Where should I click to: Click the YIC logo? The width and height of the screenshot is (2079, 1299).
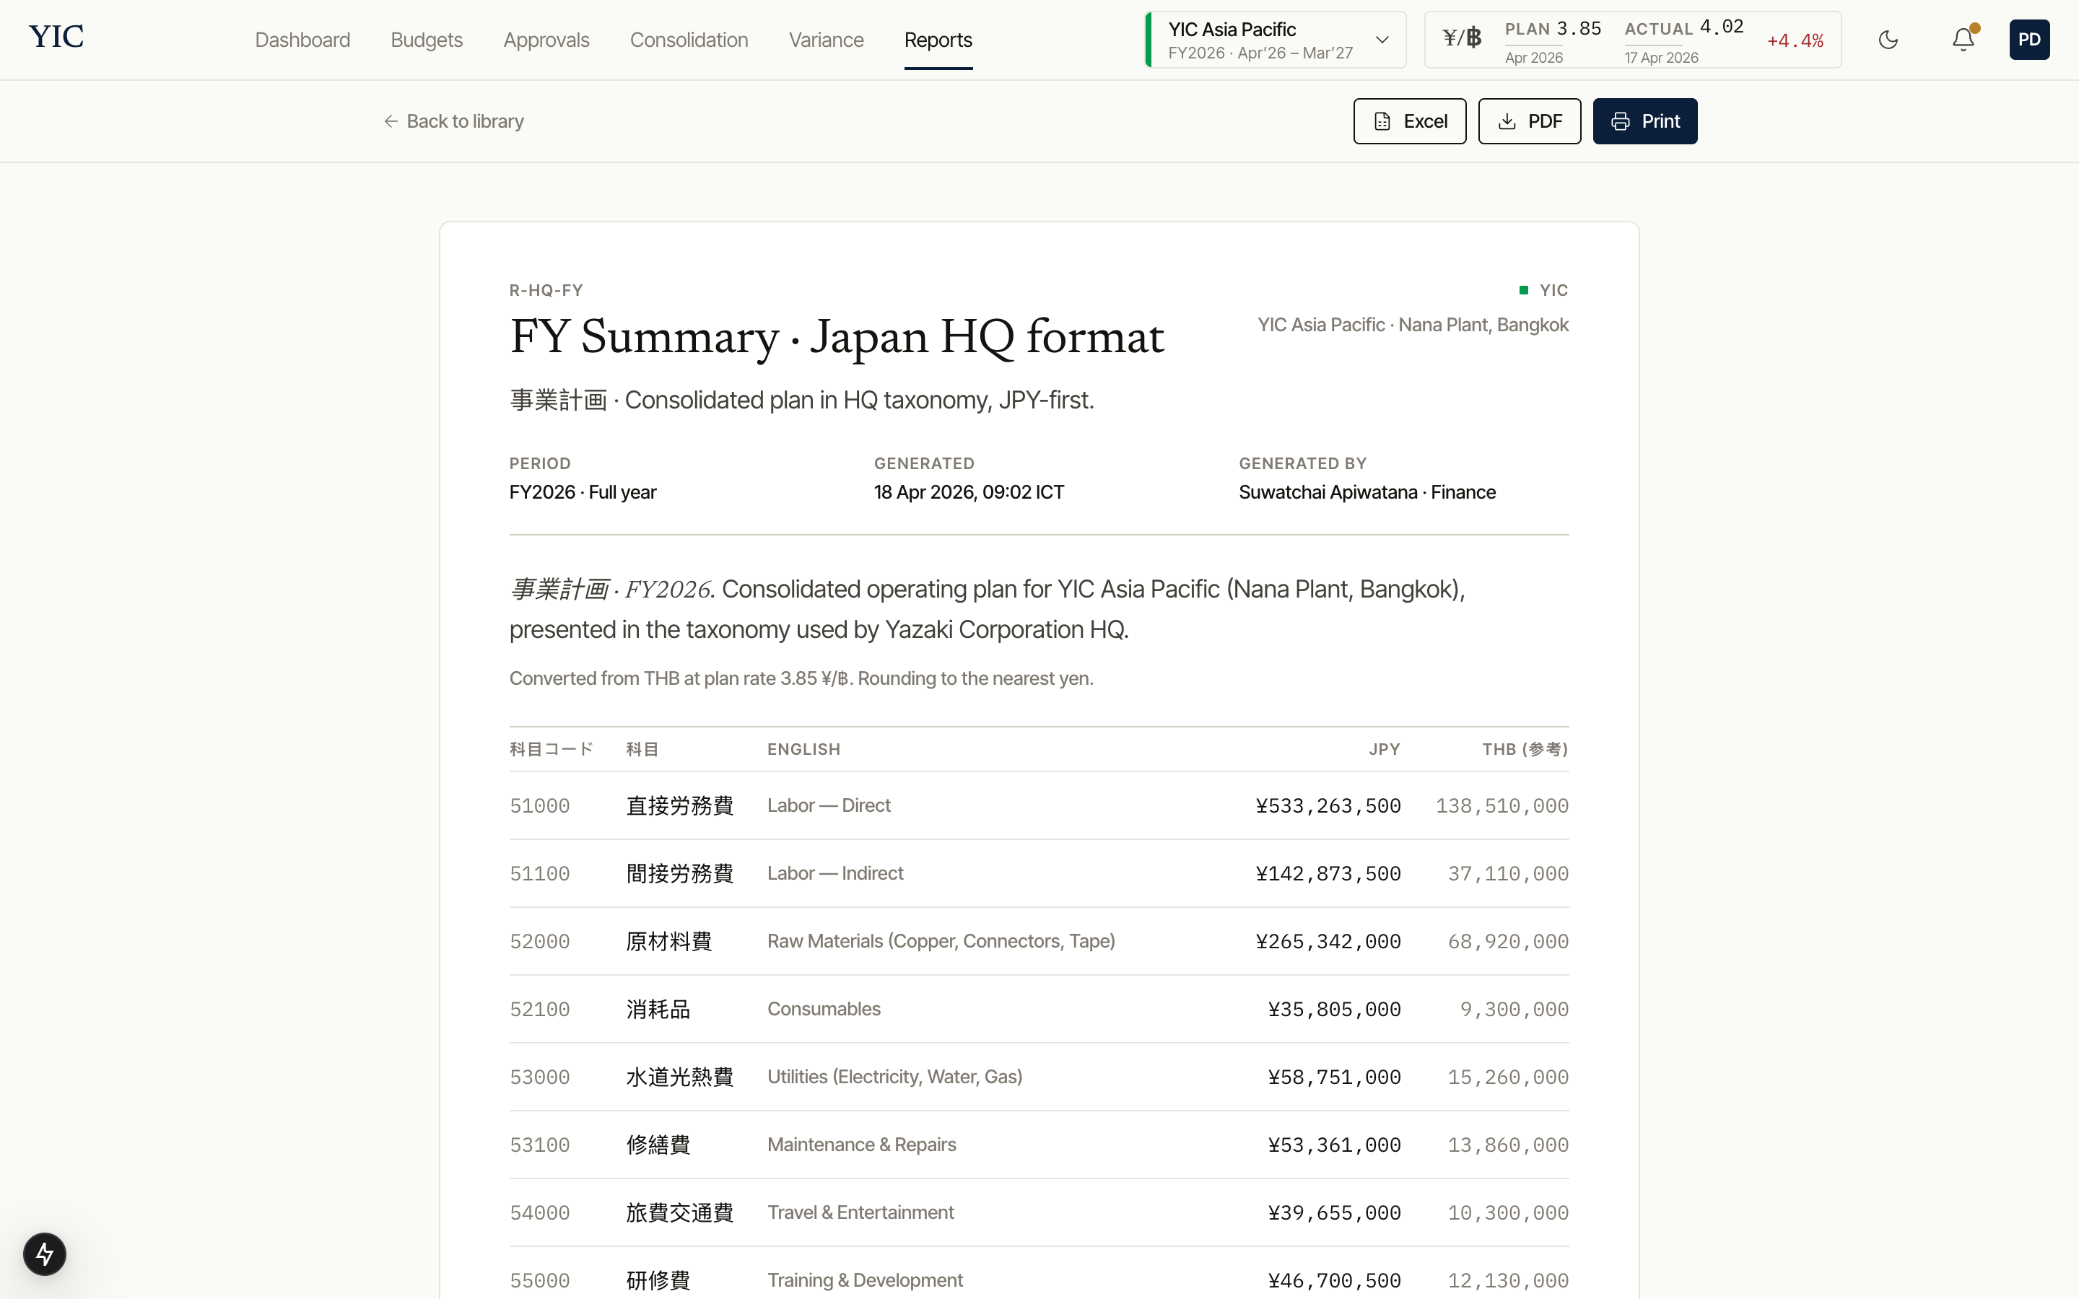(x=55, y=36)
